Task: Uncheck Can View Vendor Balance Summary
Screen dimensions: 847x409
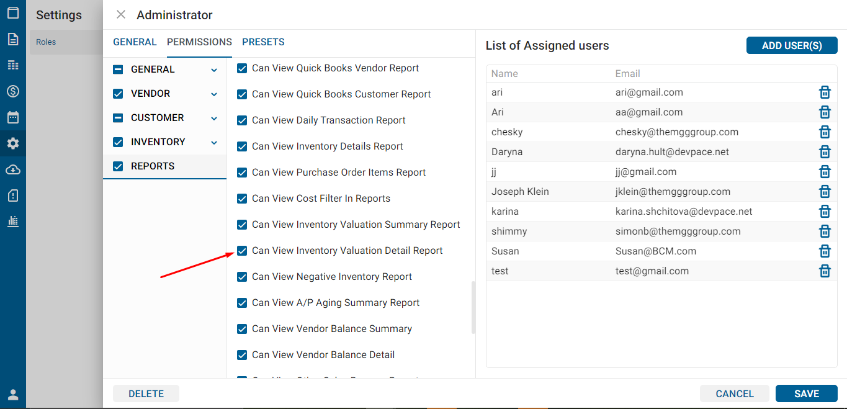Action: tap(243, 329)
